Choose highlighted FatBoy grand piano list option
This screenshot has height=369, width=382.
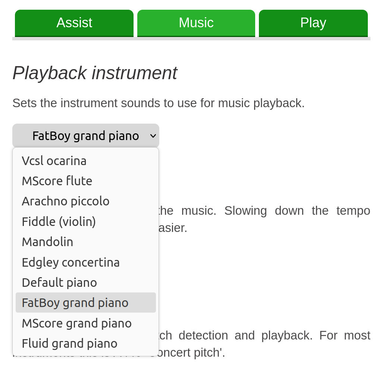75,303
